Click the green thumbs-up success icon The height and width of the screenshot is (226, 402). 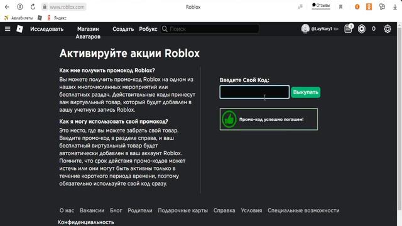tap(229, 119)
